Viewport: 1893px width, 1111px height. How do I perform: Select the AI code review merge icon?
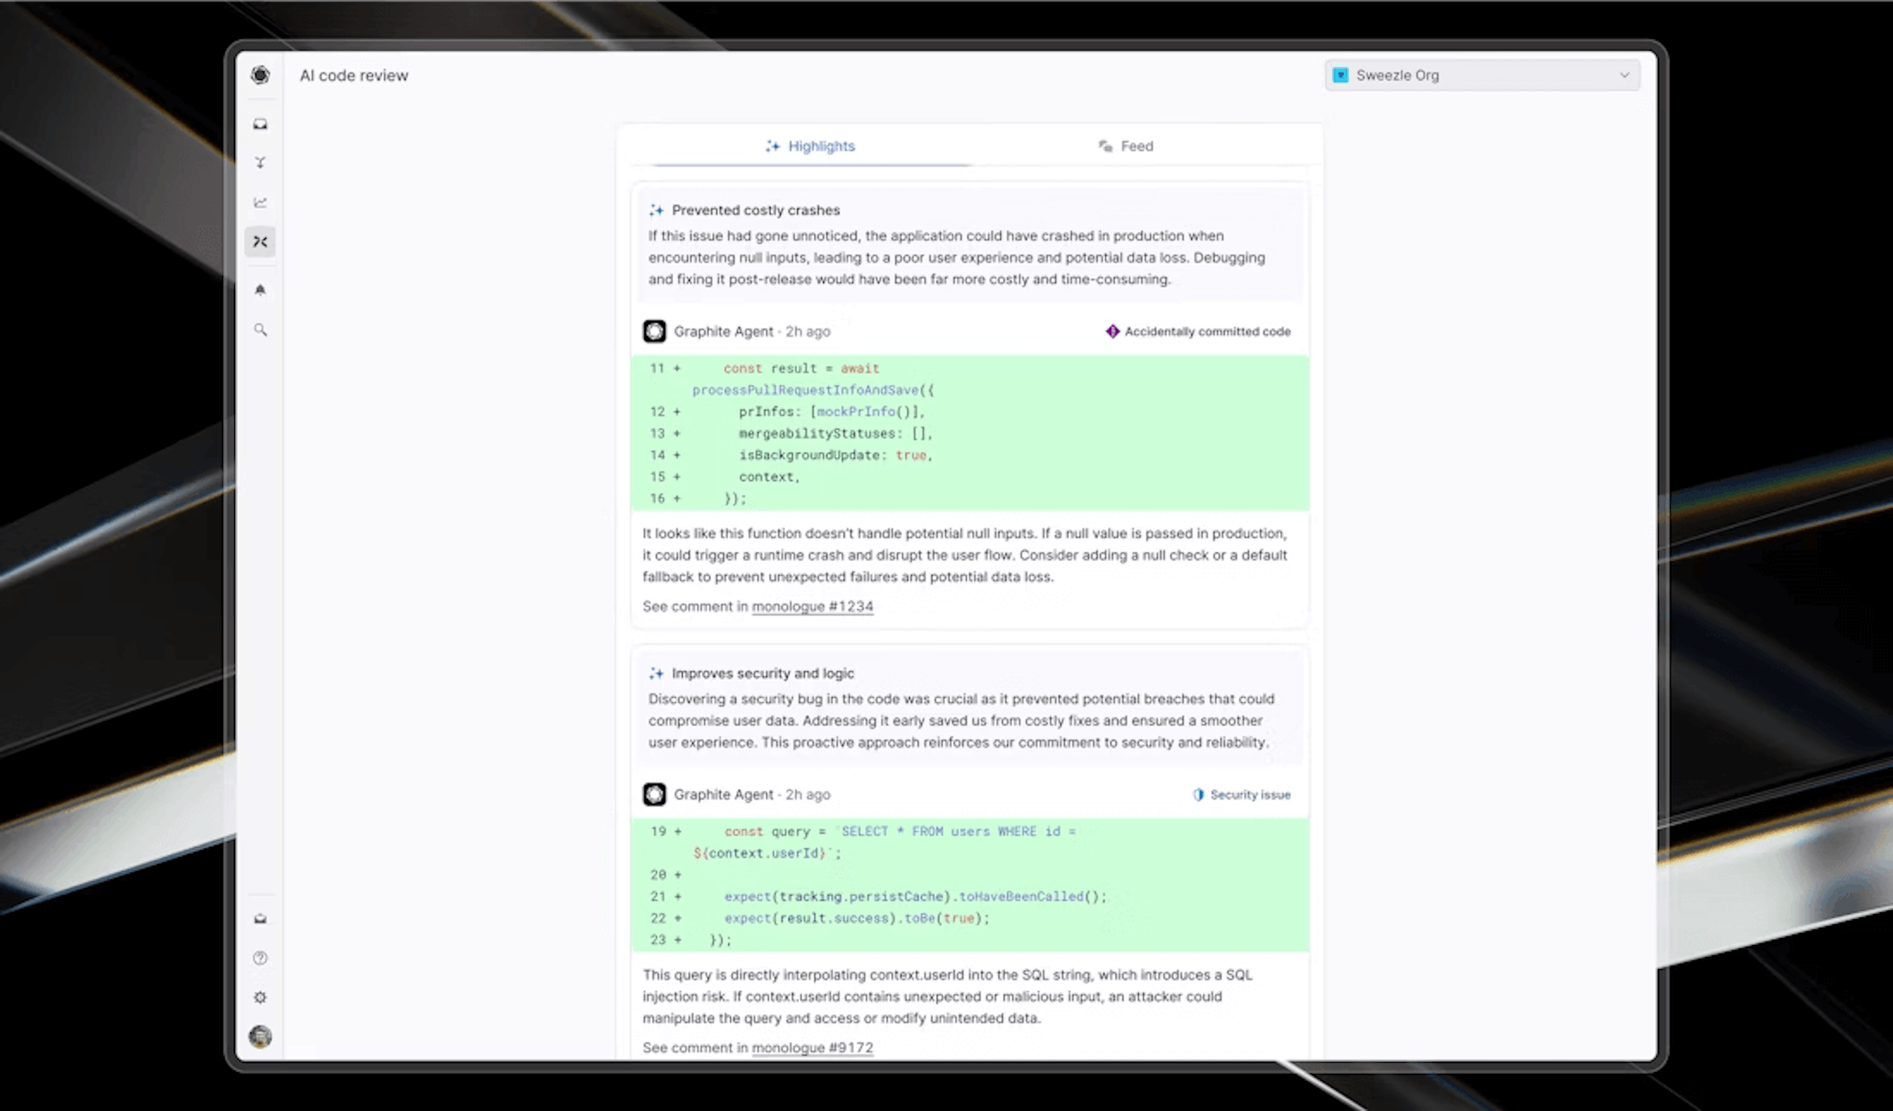point(261,242)
